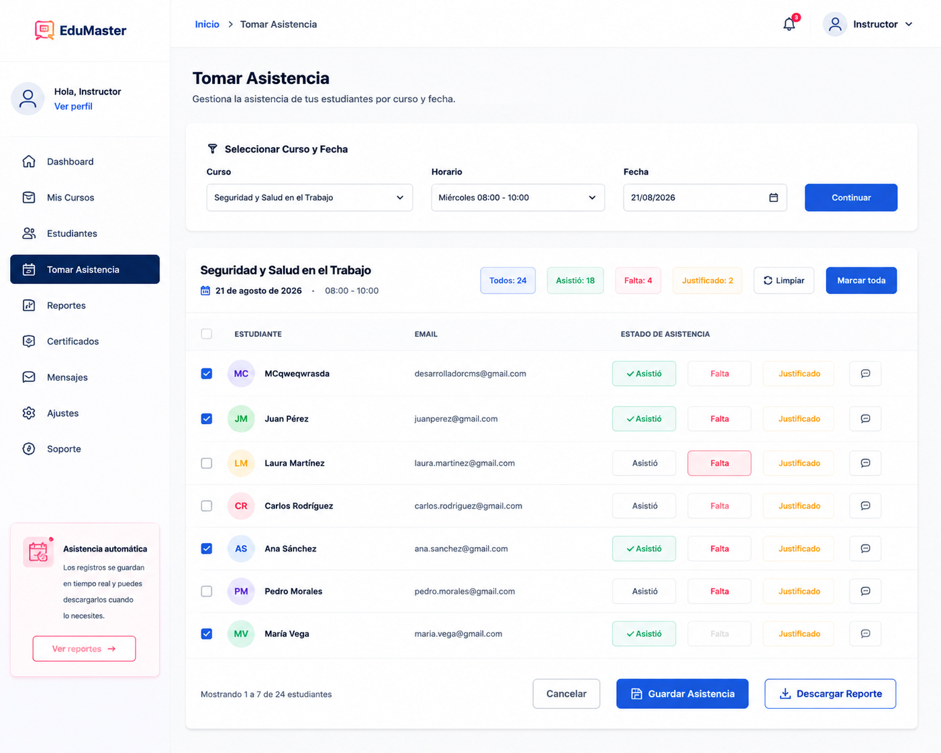Check the checkbox for Laura Martínez
The width and height of the screenshot is (941, 753).
(x=207, y=463)
